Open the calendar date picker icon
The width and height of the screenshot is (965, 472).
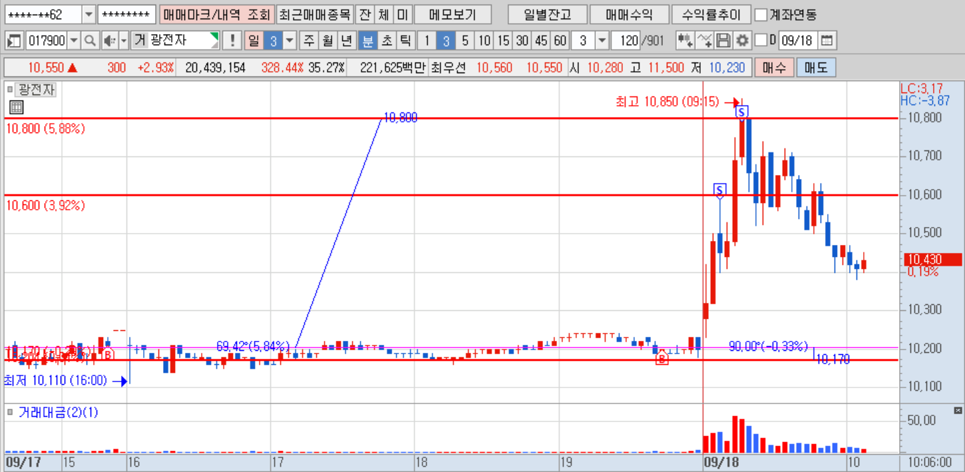826,41
